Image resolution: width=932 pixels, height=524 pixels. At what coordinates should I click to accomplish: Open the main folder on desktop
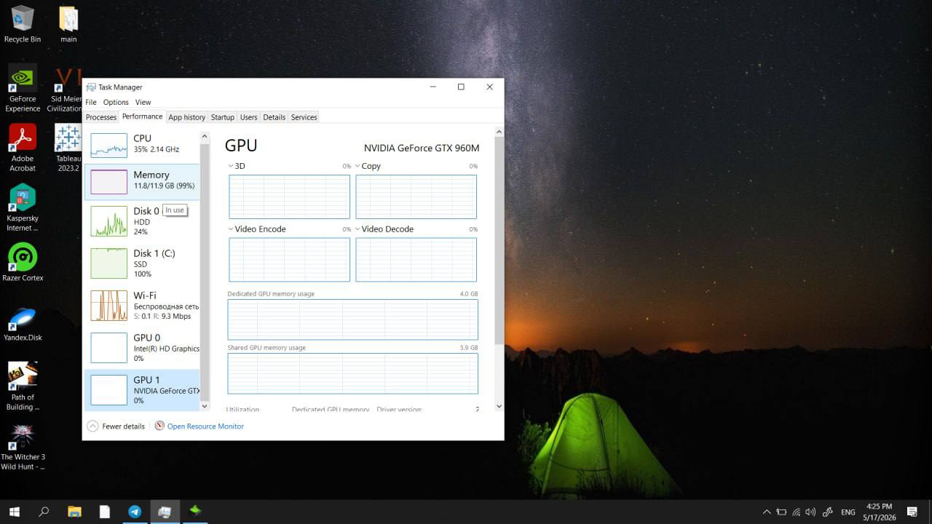tap(68, 25)
